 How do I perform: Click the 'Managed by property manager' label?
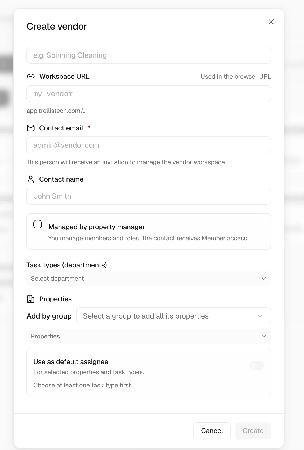97,227
